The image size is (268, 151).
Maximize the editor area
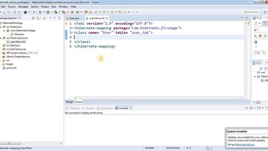(247, 18)
